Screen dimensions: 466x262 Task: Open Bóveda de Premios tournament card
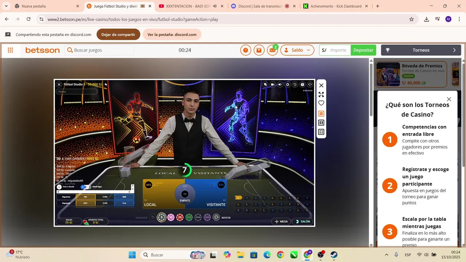[411, 74]
